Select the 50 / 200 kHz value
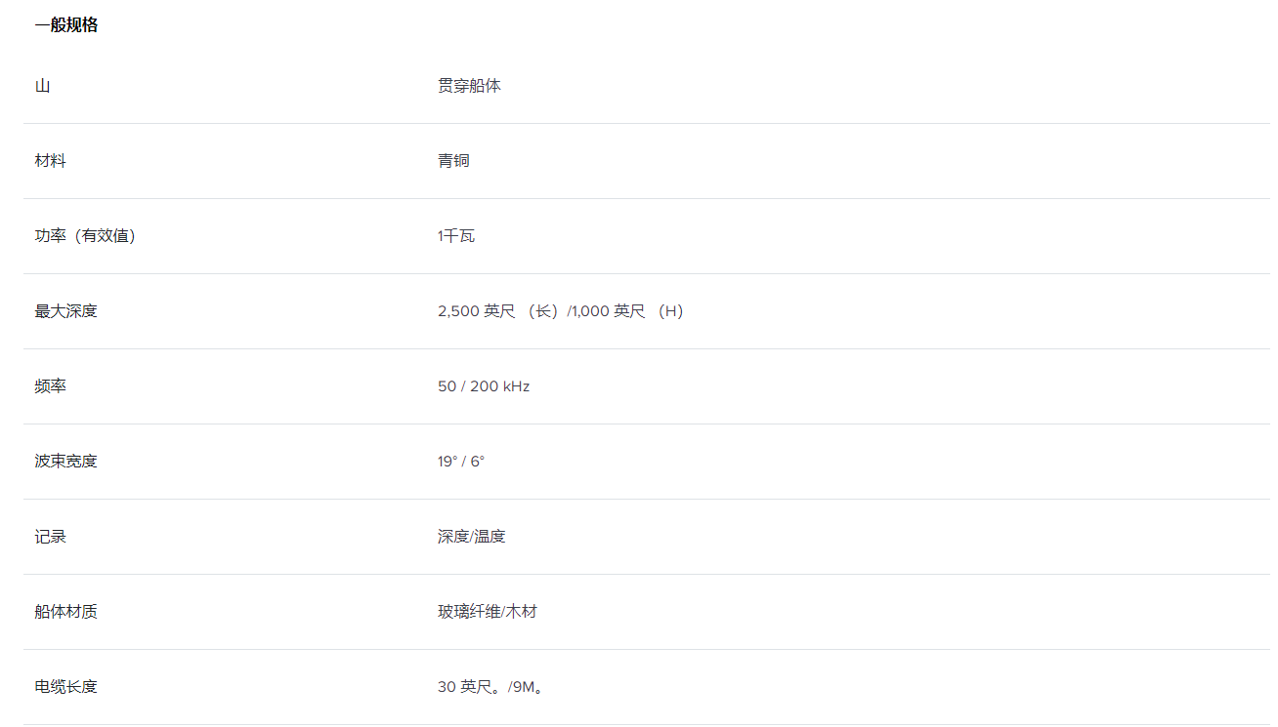The image size is (1278, 727). pyautogui.click(x=484, y=386)
